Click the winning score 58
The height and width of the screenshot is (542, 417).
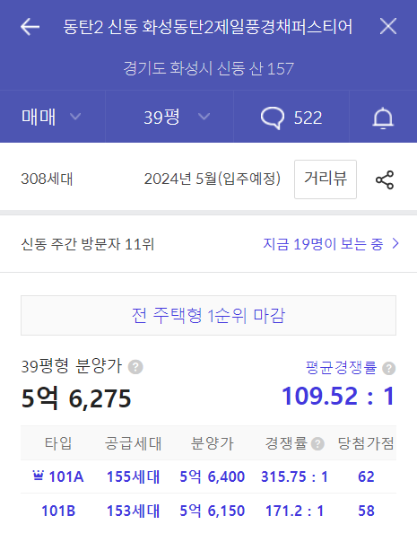(366, 511)
